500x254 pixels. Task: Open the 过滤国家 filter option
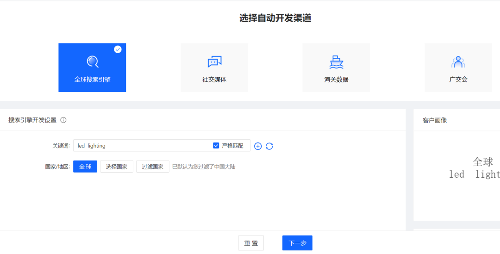click(x=152, y=167)
